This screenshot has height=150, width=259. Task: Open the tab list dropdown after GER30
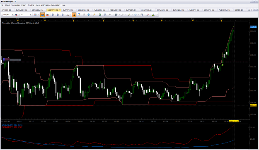252,10
